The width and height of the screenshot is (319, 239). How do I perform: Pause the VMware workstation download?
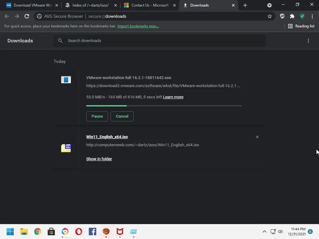coord(97,116)
